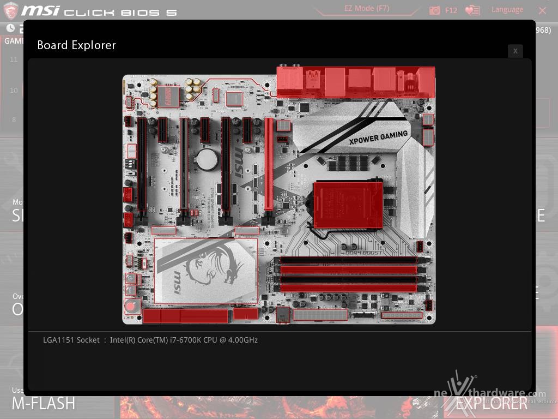This screenshot has width=558, height=419.
Task: Click the MSI dragon shield logo
Action: coord(10,10)
